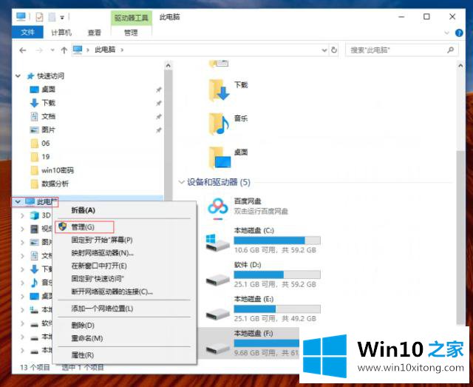The image size is (473, 387).
Task: Click the D: drive usage bar
Action: [x=277, y=275]
